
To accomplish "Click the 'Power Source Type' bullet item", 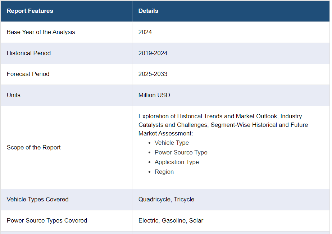I will [x=181, y=152].
